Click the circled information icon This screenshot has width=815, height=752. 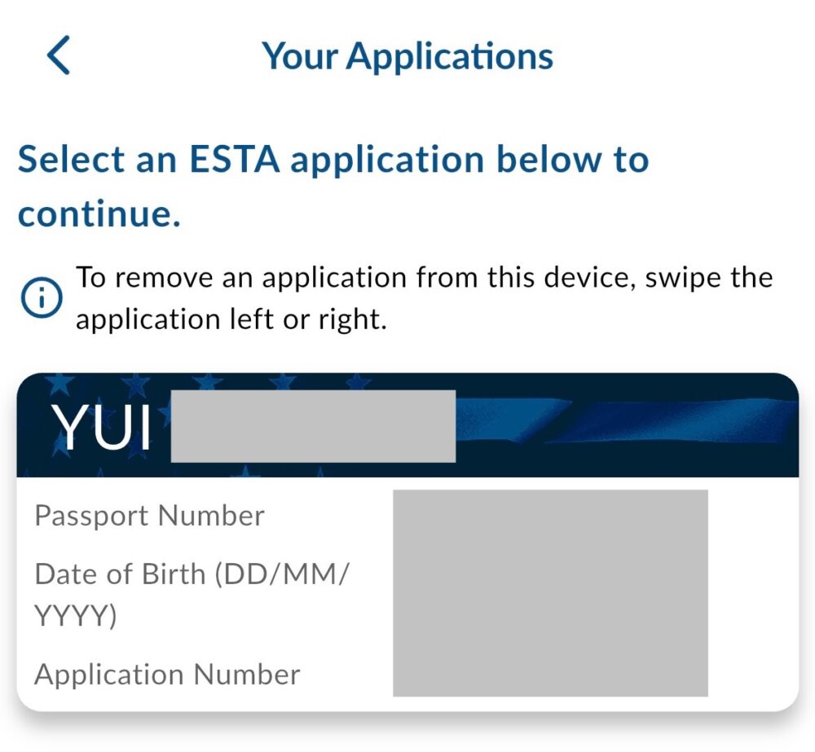[x=40, y=300]
